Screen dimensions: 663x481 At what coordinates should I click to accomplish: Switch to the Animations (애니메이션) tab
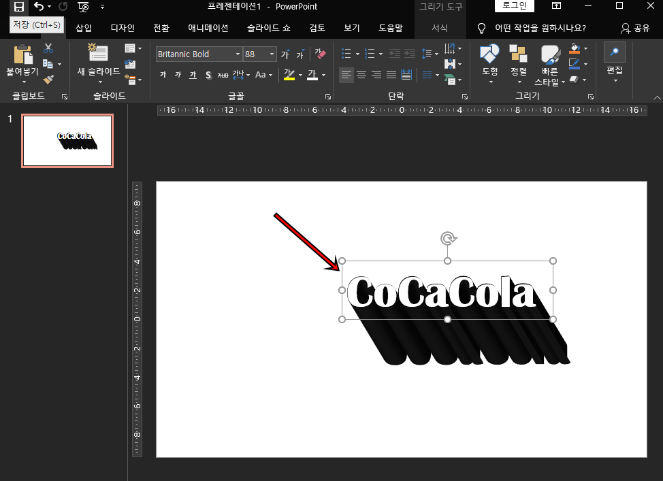point(208,28)
